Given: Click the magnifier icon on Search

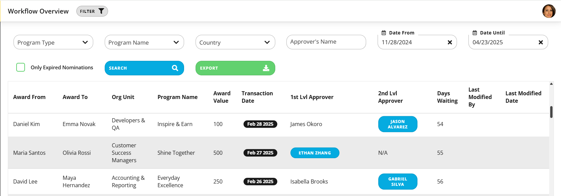Looking at the screenshot, I should 175,68.
